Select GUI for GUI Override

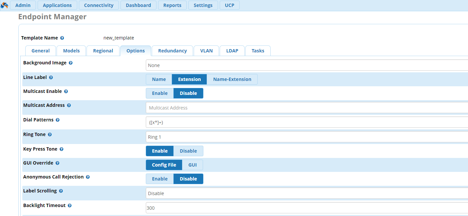[192, 165]
